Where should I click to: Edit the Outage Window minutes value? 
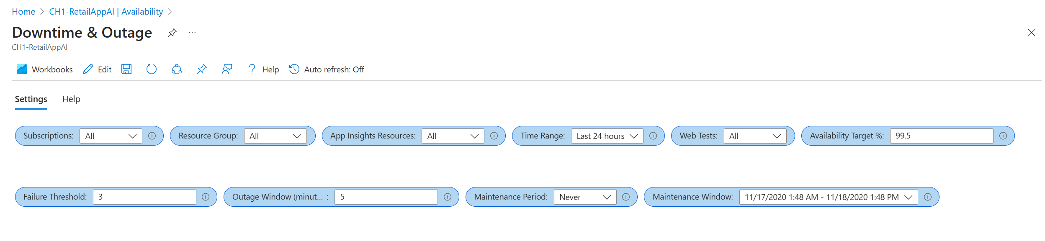(x=386, y=197)
